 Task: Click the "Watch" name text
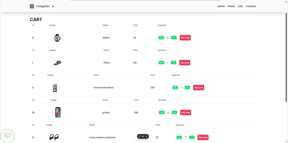click(106, 38)
